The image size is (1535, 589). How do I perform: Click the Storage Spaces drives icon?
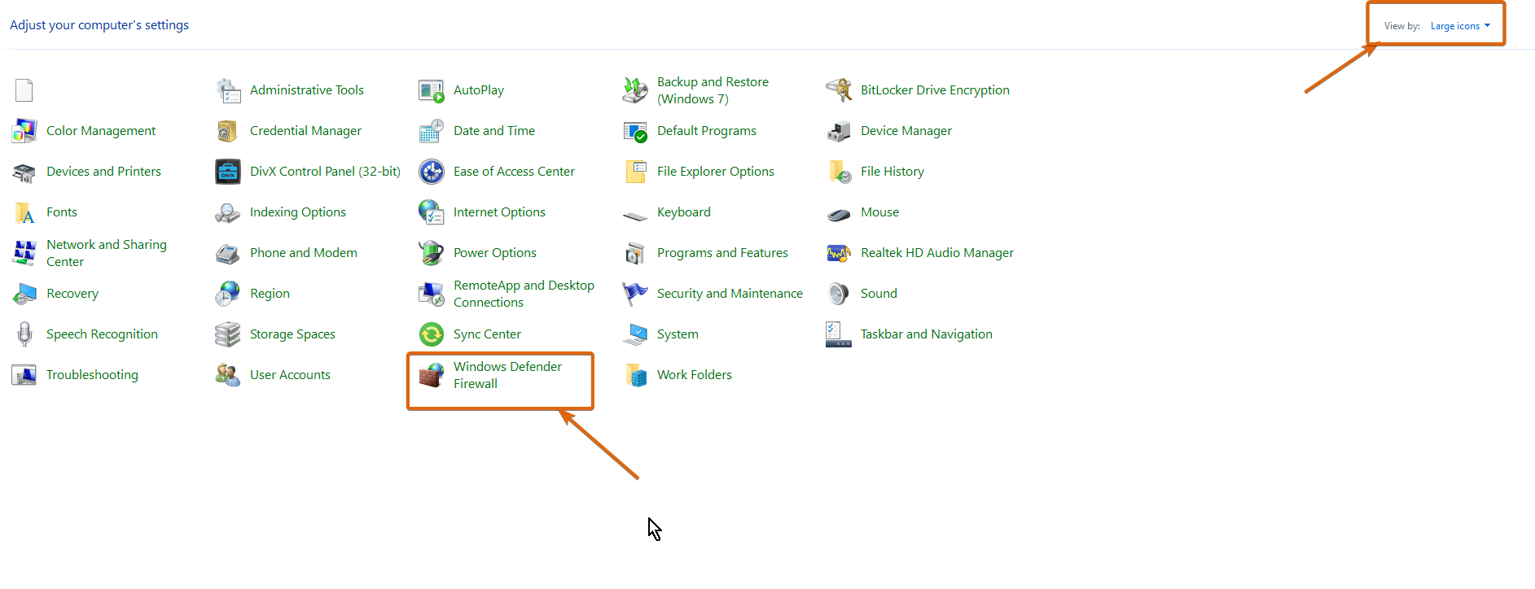click(x=228, y=334)
